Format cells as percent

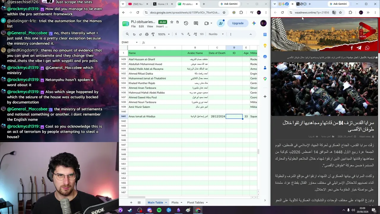[x=182, y=34]
